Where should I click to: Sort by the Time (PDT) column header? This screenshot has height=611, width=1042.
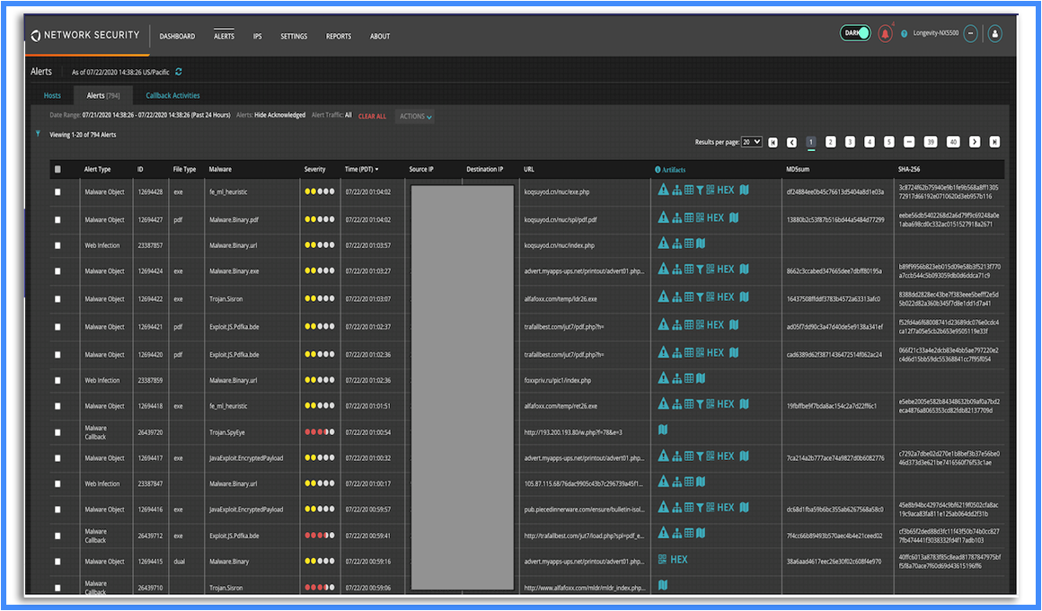pyautogui.click(x=361, y=169)
